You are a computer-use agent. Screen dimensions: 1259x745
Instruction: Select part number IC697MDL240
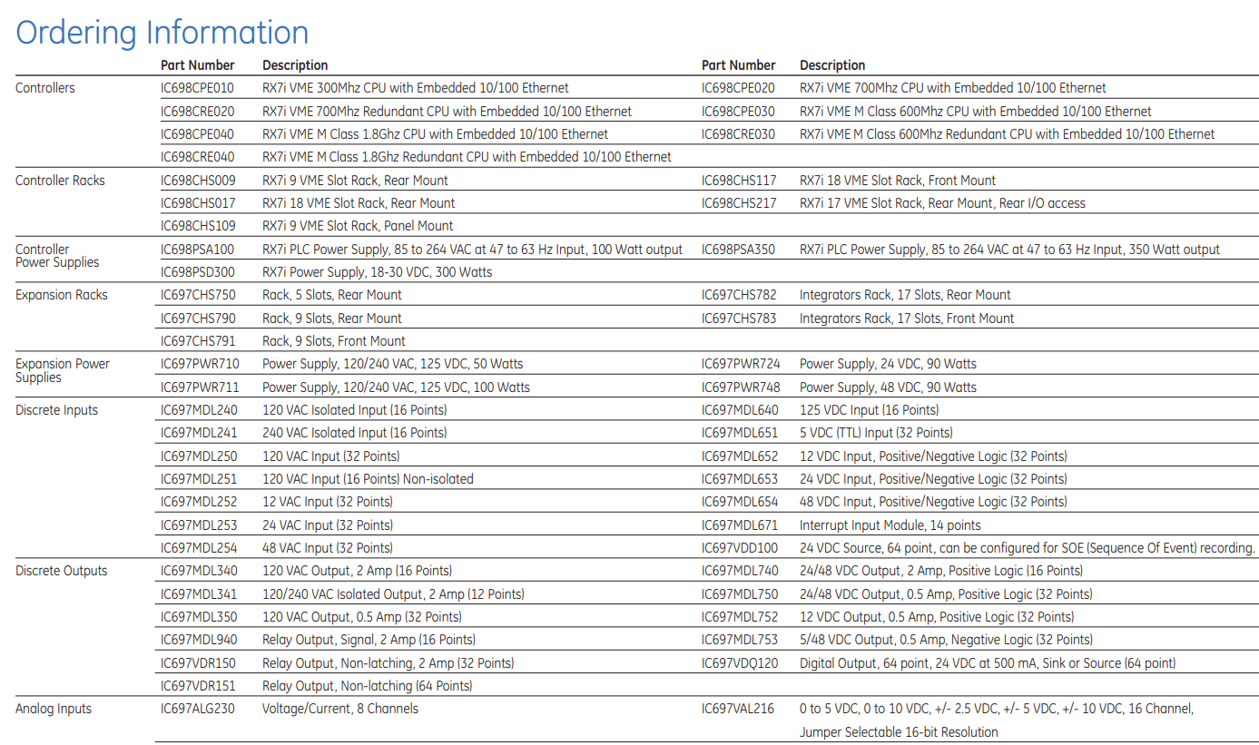click(199, 410)
